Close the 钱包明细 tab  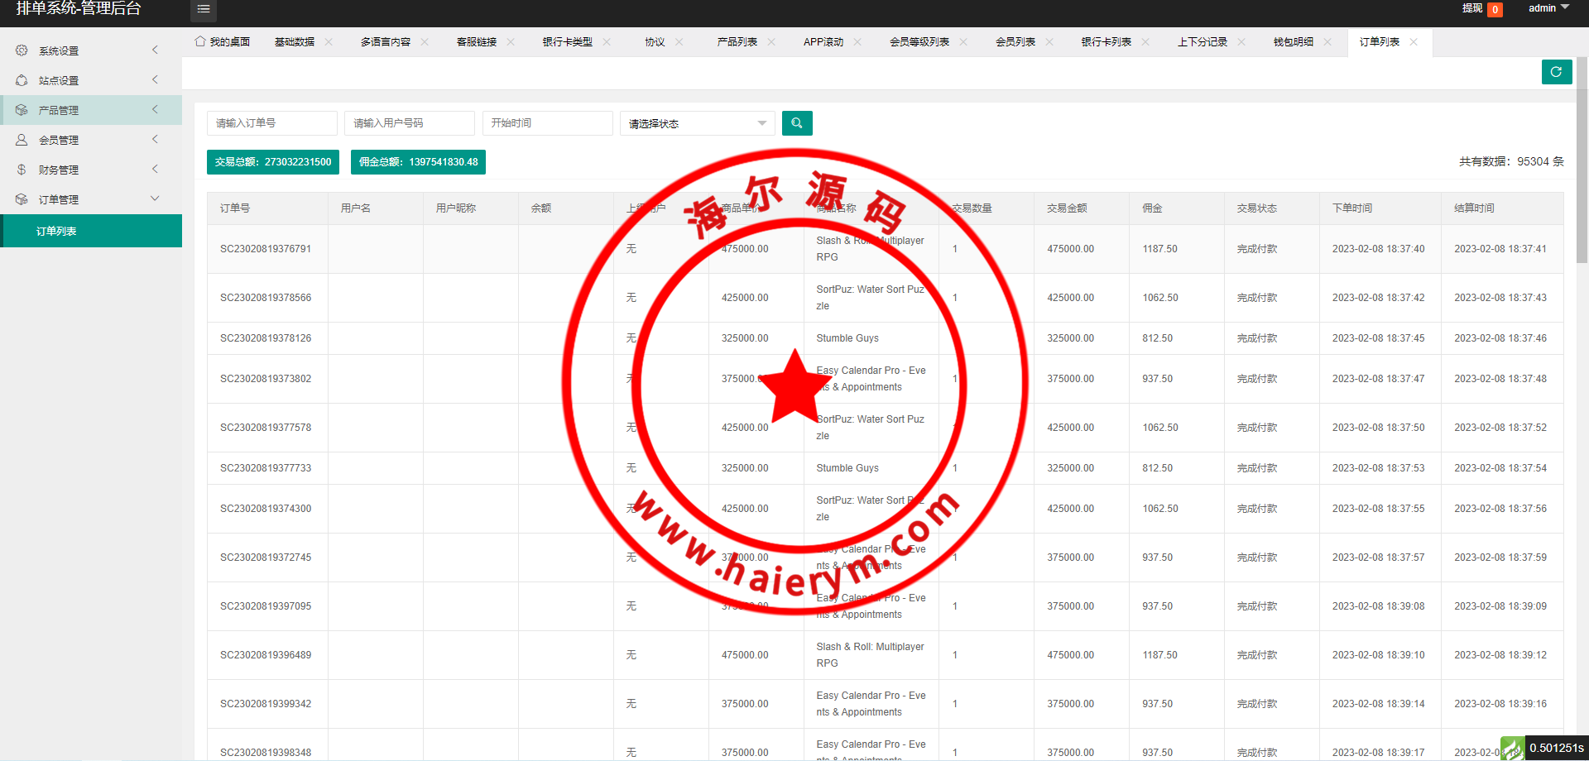click(1327, 42)
